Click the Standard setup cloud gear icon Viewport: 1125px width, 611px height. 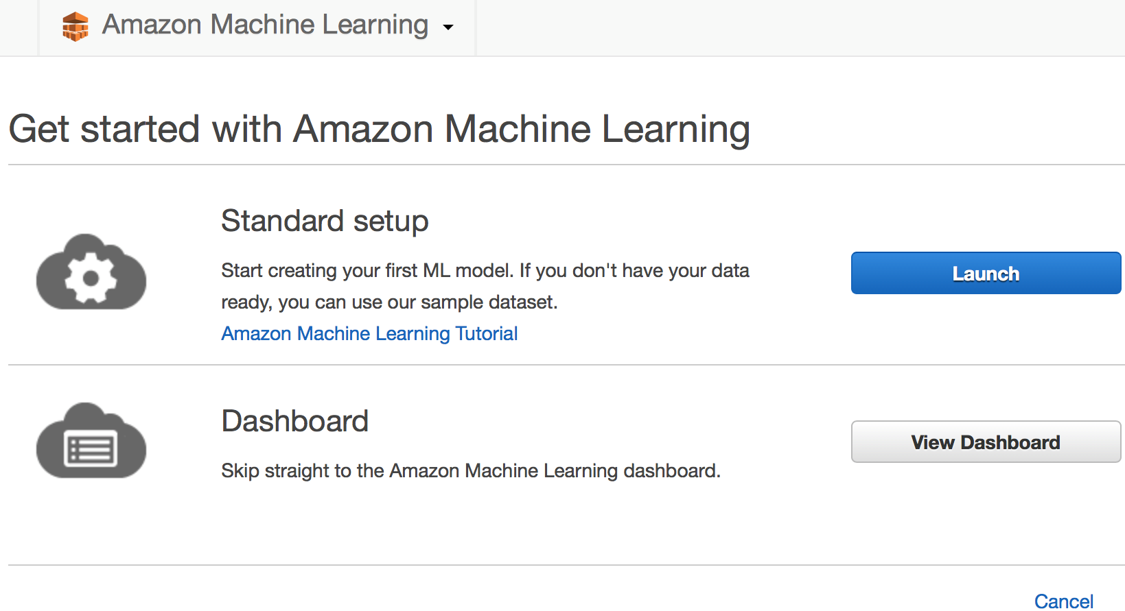pos(91,273)
